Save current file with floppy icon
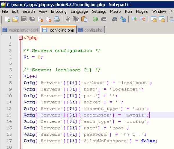174x149 pixels. tap(24, 19)
